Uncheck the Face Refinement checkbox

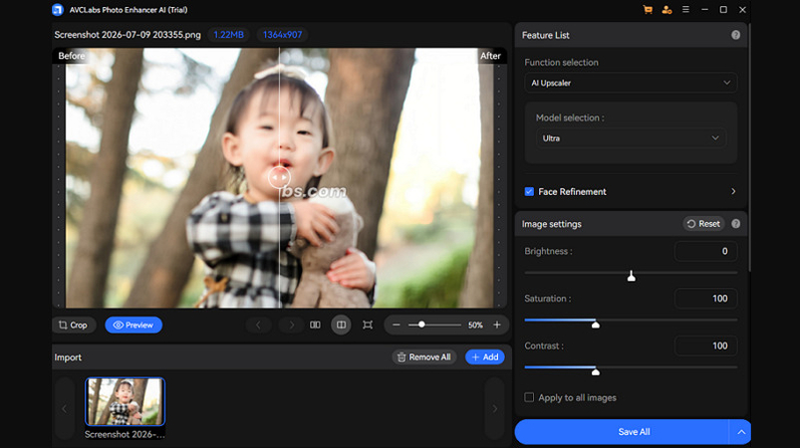point(529,191)
